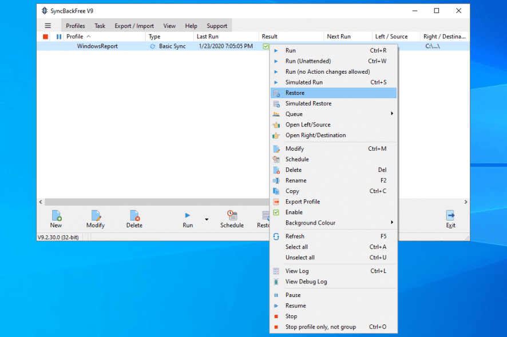The height and width of the screenshot is (337, 507).
Task: Open the hamburger main menu
Action: tap(47, 26)
